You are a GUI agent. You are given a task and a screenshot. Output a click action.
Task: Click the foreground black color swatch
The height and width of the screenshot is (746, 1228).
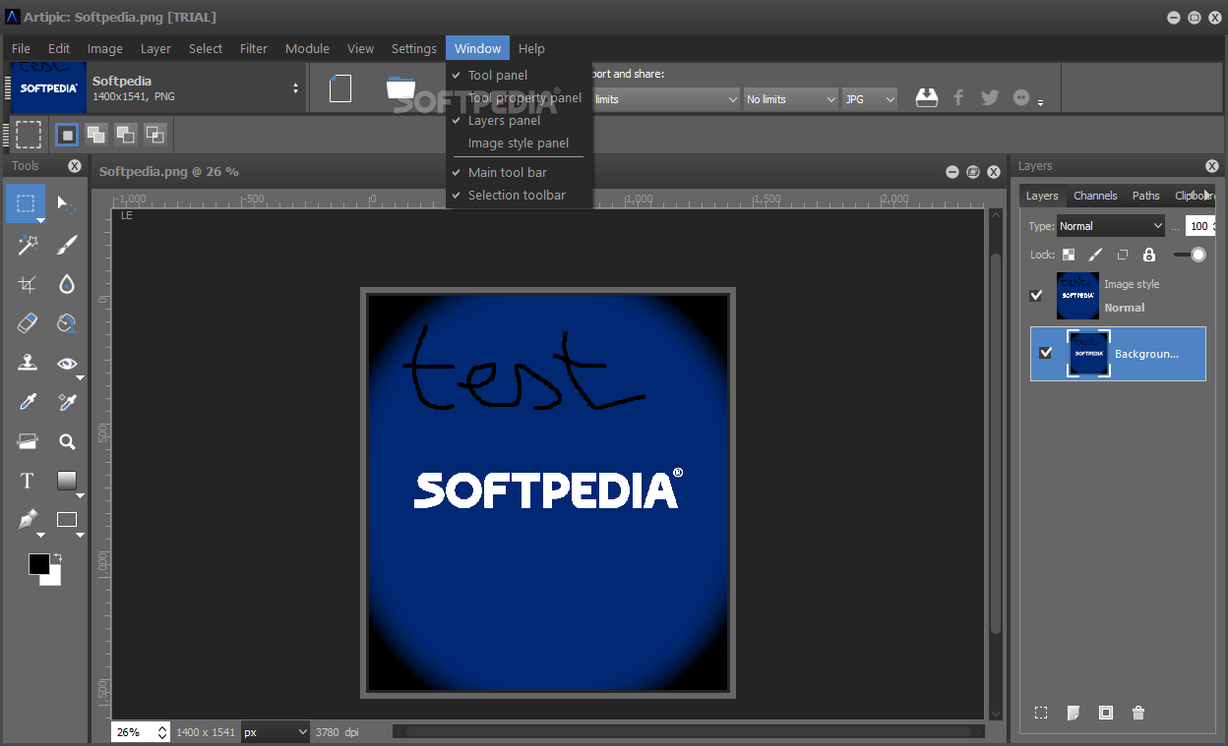(38, 564)
